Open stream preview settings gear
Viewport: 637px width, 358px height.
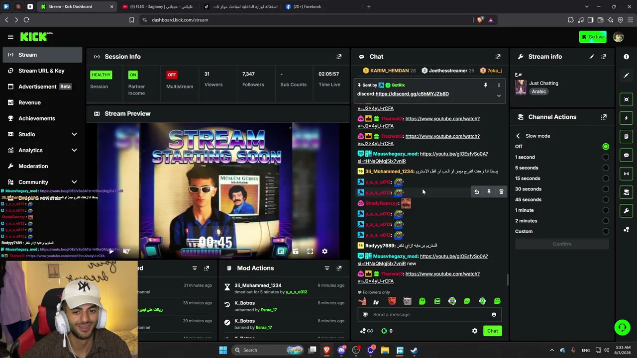[x=324, y=252]
